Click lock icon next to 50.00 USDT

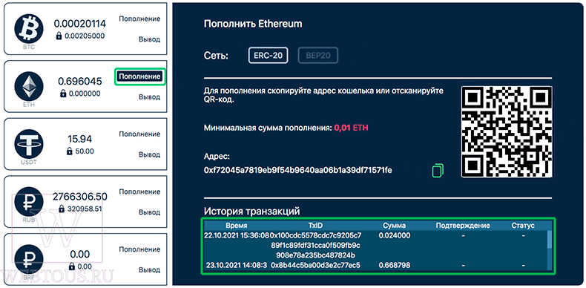tap(69, 151)
